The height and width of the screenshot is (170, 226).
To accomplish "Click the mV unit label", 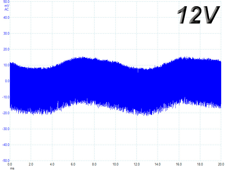I will point(7,6).
